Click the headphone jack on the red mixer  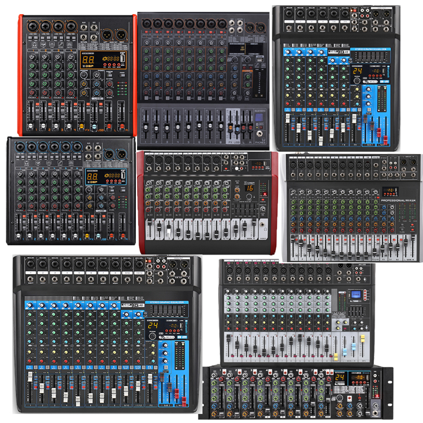coord(262,224)
